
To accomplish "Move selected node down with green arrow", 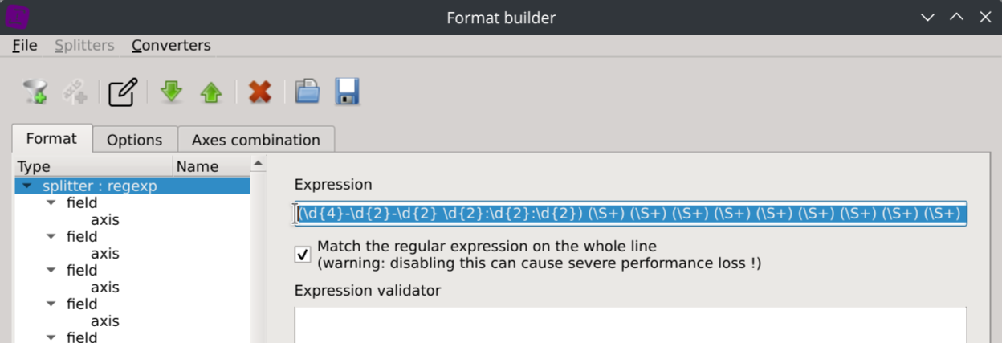I will (x=171, y=92).
